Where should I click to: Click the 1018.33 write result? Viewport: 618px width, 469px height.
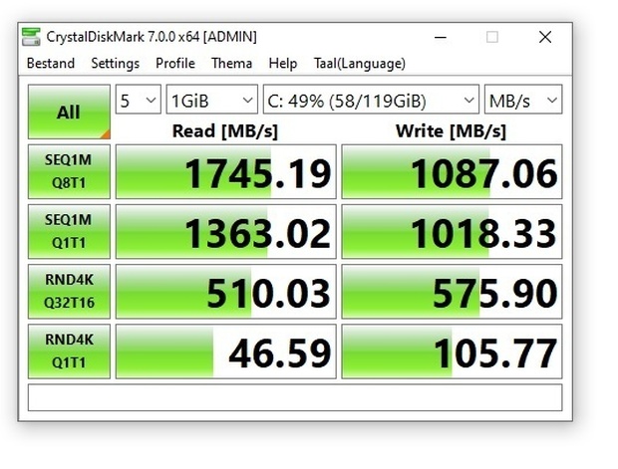coord(452,232)
